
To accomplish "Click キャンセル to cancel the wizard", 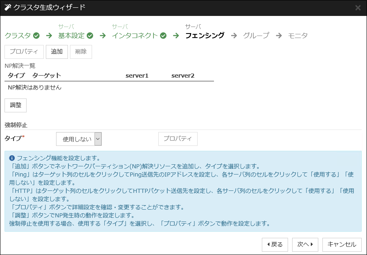I will tap(342, 245).
